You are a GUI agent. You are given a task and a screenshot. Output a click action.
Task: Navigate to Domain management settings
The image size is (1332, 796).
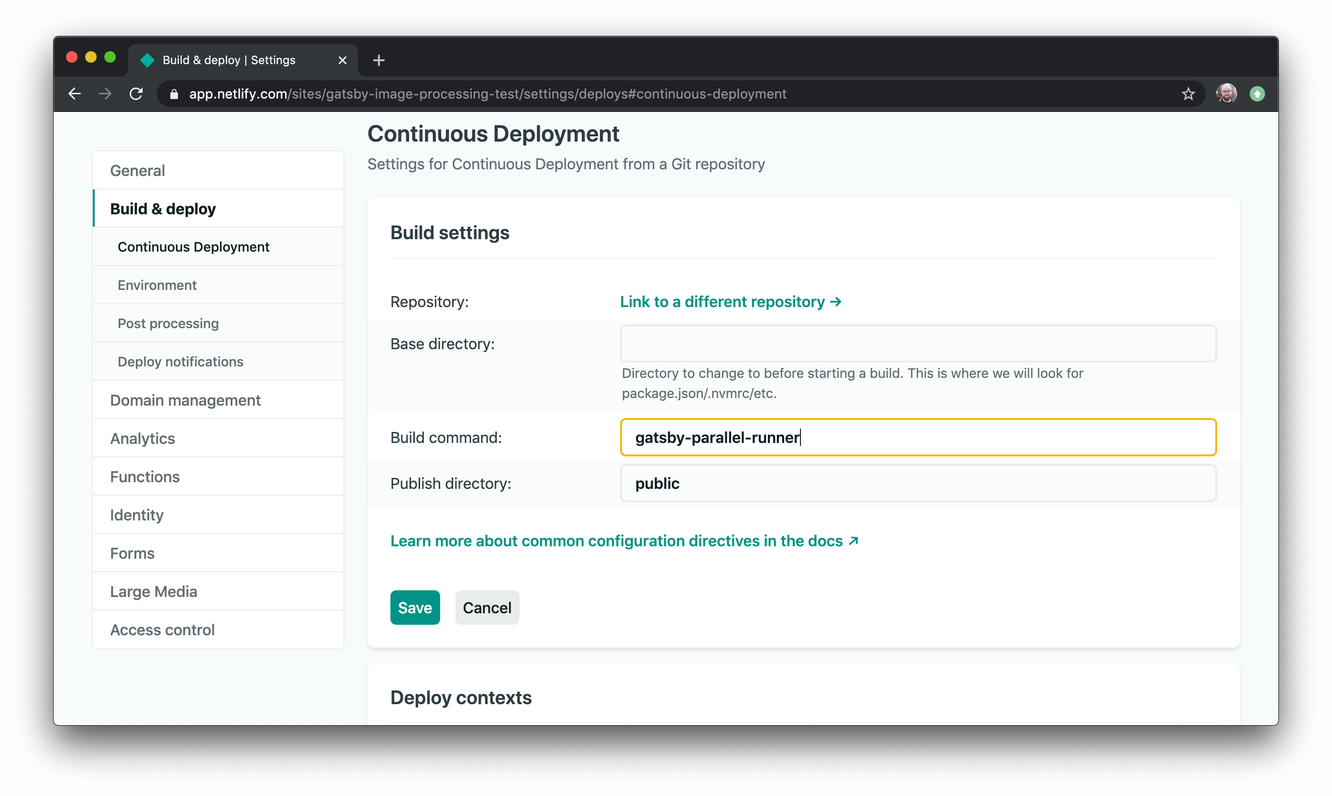point(185,399)
